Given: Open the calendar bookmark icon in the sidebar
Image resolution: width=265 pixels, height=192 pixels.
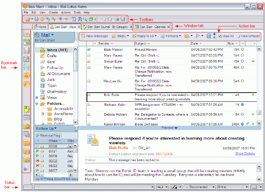Looking at the screenshot, I should [26, 42].
